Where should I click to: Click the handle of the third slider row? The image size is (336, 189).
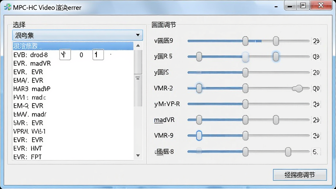(245, 73)
